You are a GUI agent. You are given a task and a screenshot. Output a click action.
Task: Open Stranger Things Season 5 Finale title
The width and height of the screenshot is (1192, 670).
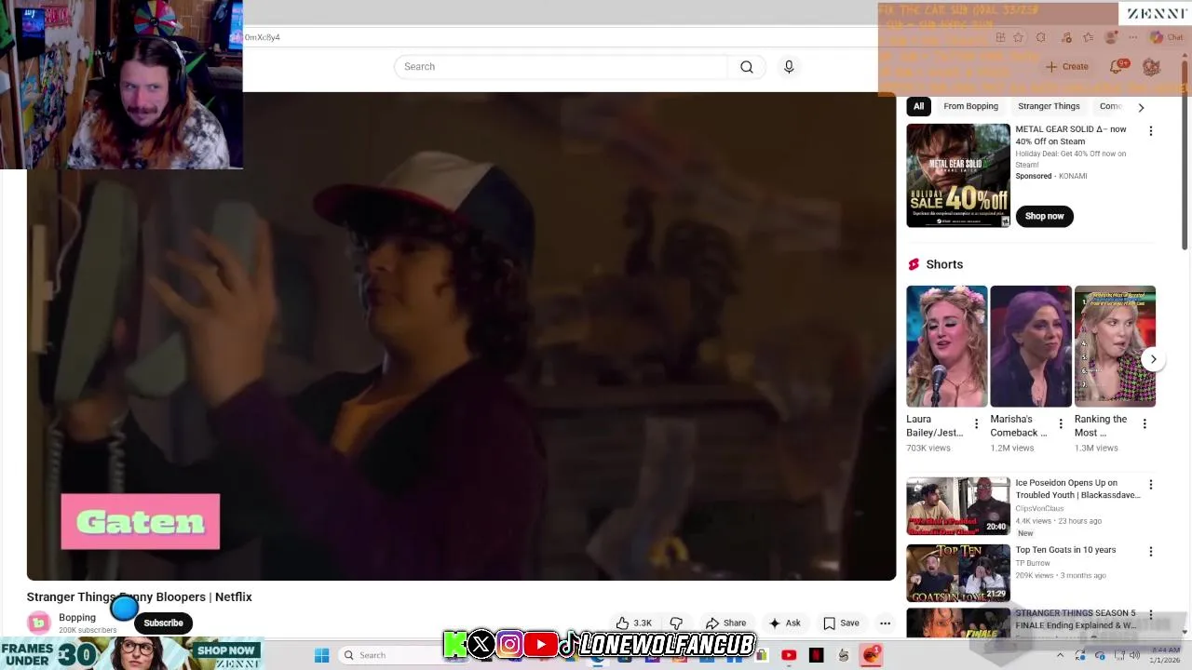pos(1076,620)
